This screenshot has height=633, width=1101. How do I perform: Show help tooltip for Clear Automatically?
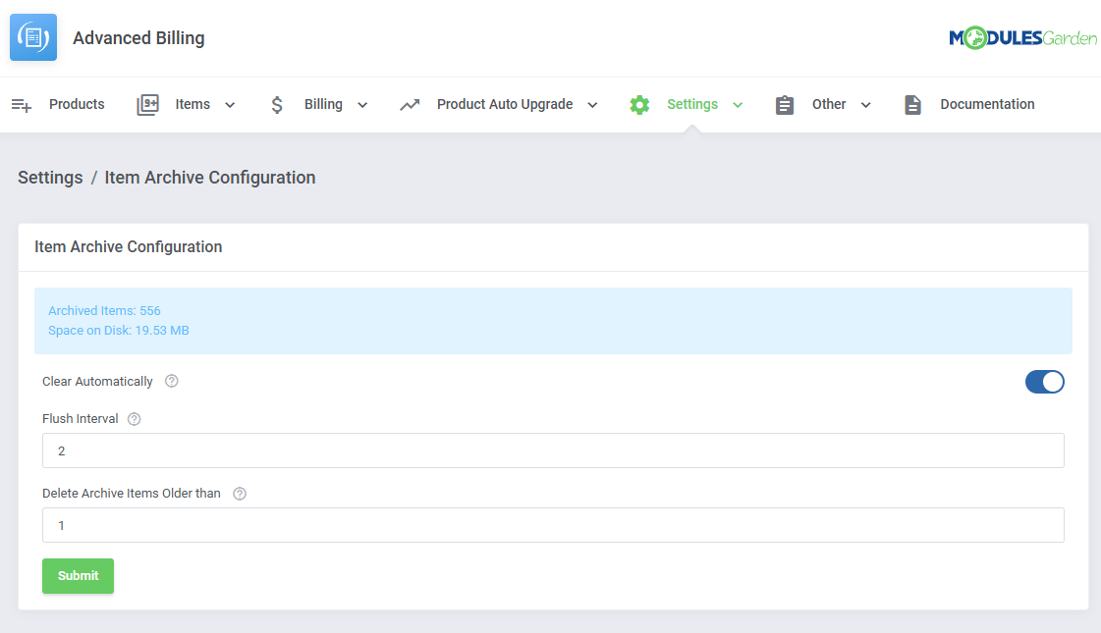171,381
